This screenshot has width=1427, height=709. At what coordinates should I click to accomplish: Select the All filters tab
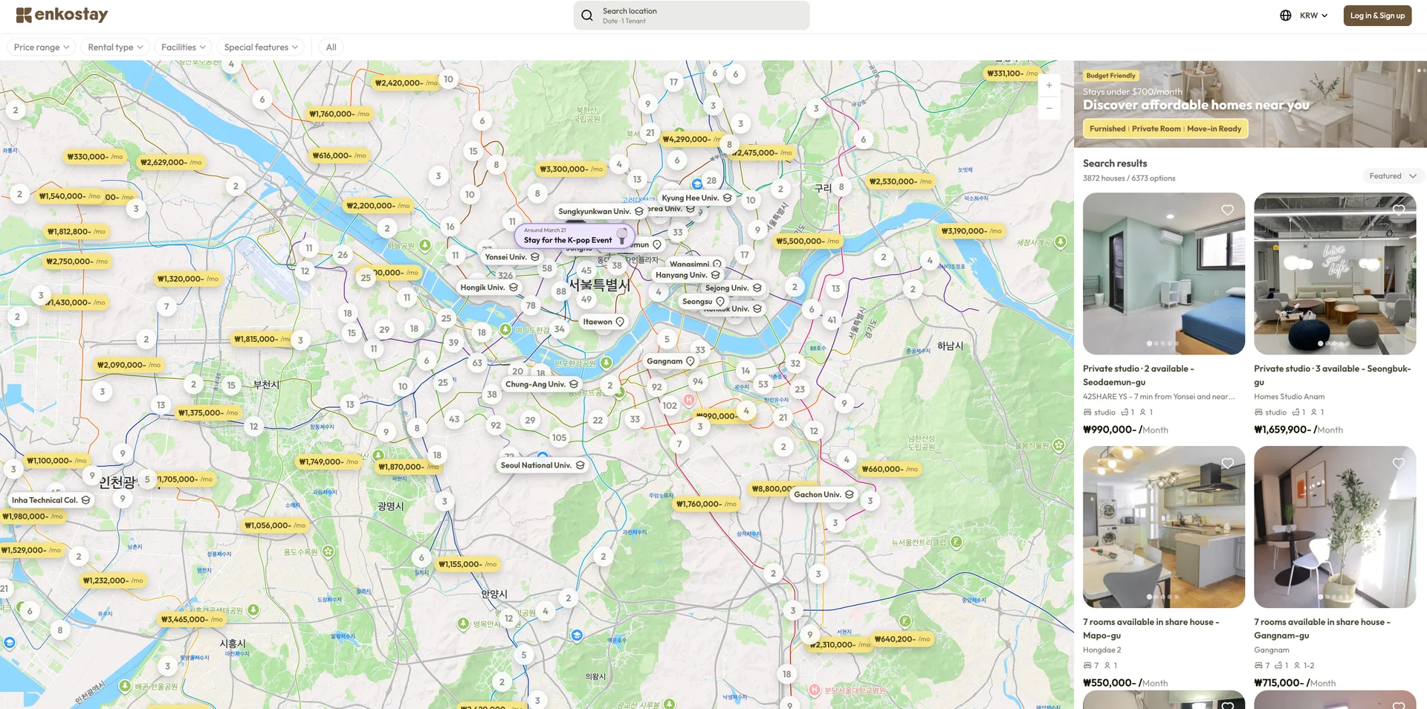click(330, 47)
